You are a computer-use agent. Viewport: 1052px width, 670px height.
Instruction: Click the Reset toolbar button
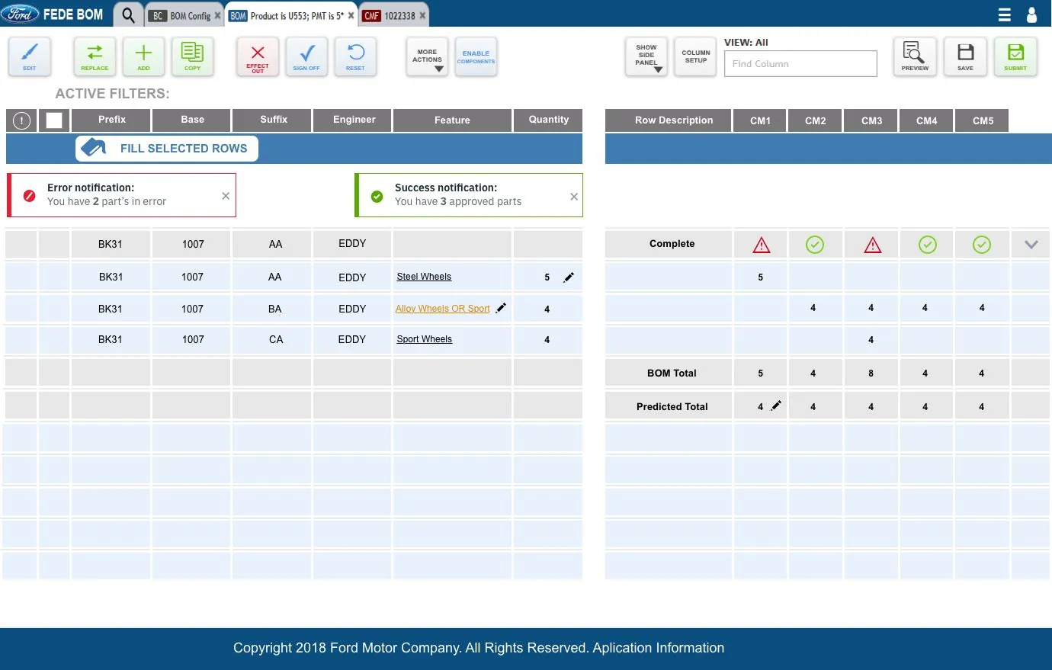(x=355, y=56)
